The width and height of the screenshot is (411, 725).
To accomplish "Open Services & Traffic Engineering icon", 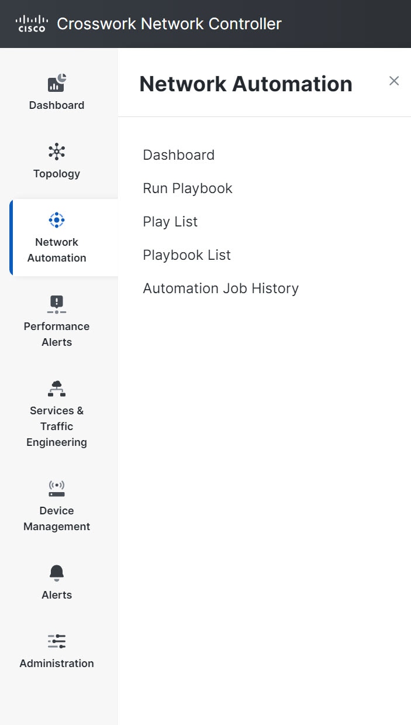I will click(56, 389).
